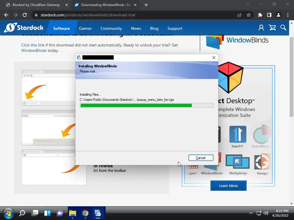Bookmark this page with the star icon
Screen dimensions: 294x220
pyautogui.click(x=249, y=15)
